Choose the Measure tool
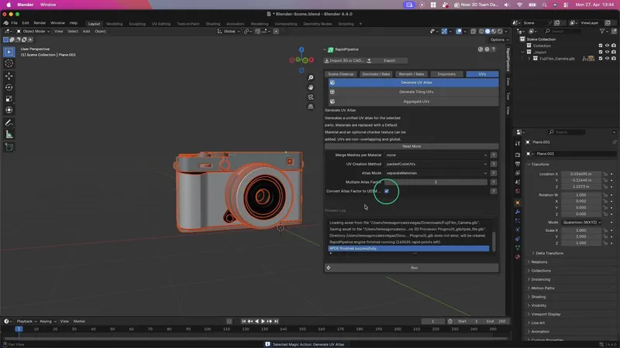 [x=9, y=135]
